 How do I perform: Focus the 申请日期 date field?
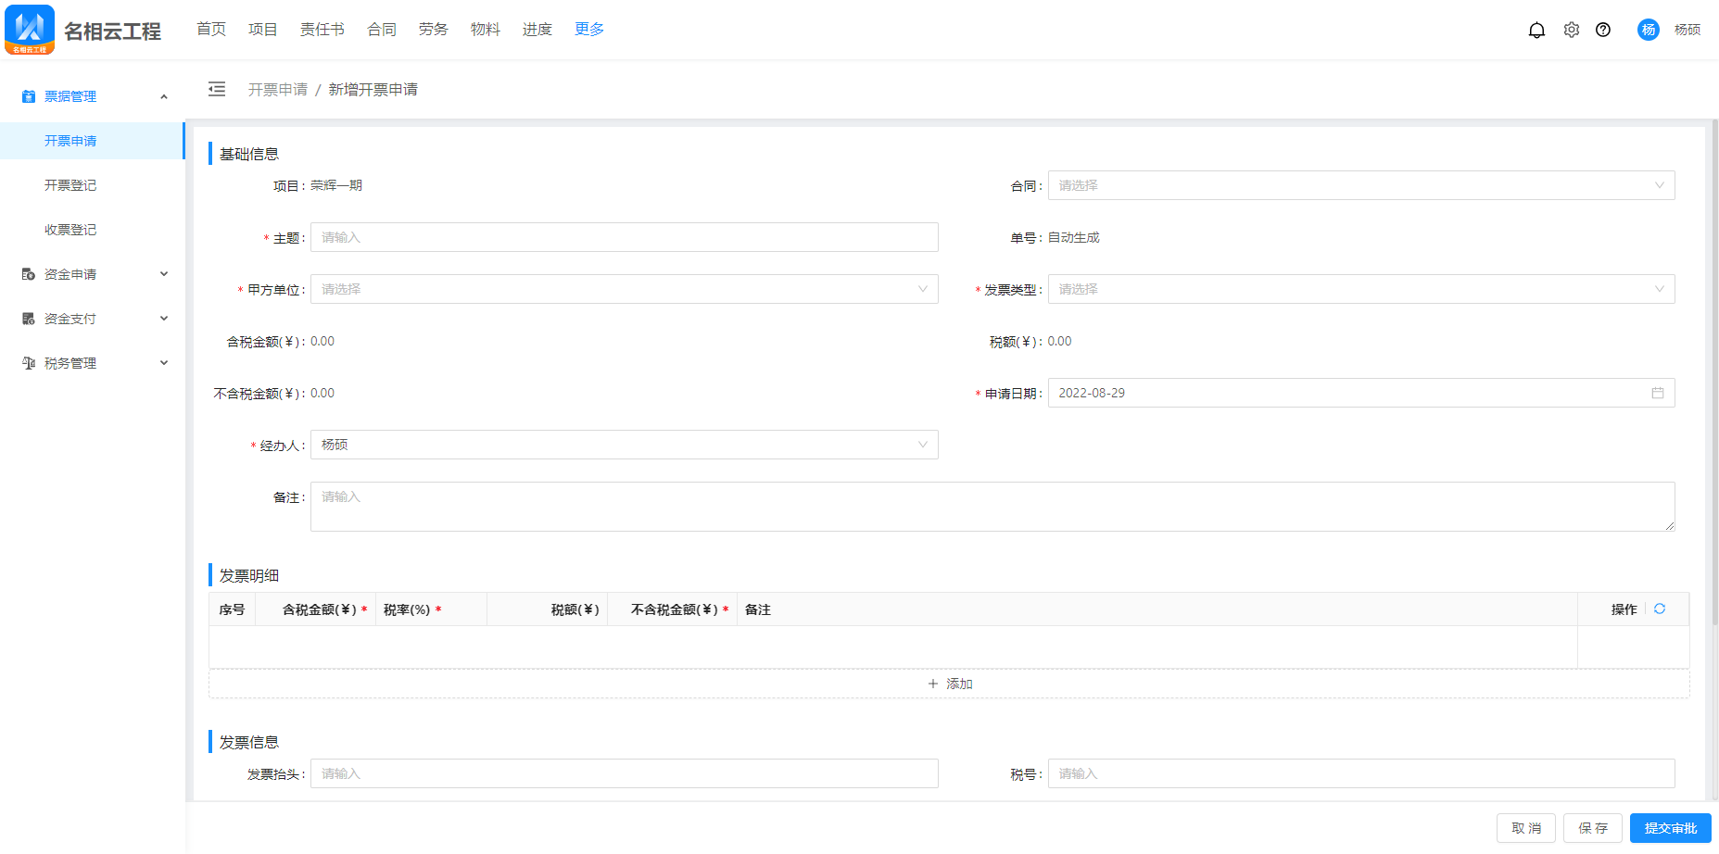1361,393
